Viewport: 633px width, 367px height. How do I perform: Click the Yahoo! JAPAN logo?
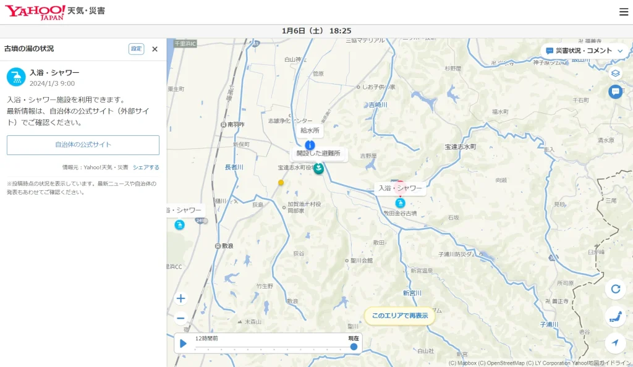[x=35, y=12]
